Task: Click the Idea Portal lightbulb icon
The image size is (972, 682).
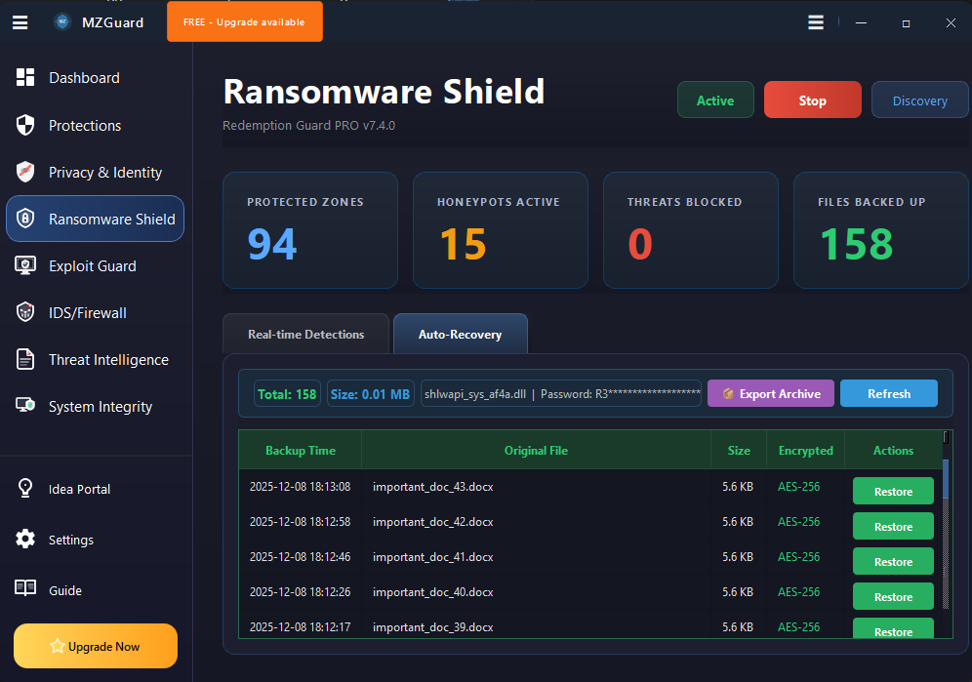Action: pyautogui.click(x=25, y=489)
